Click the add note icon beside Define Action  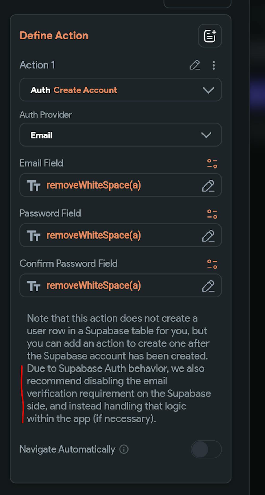tap(210, 36)
